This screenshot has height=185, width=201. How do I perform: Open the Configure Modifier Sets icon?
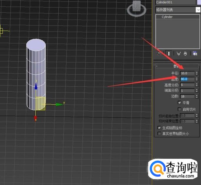click(x=195, y=53)
